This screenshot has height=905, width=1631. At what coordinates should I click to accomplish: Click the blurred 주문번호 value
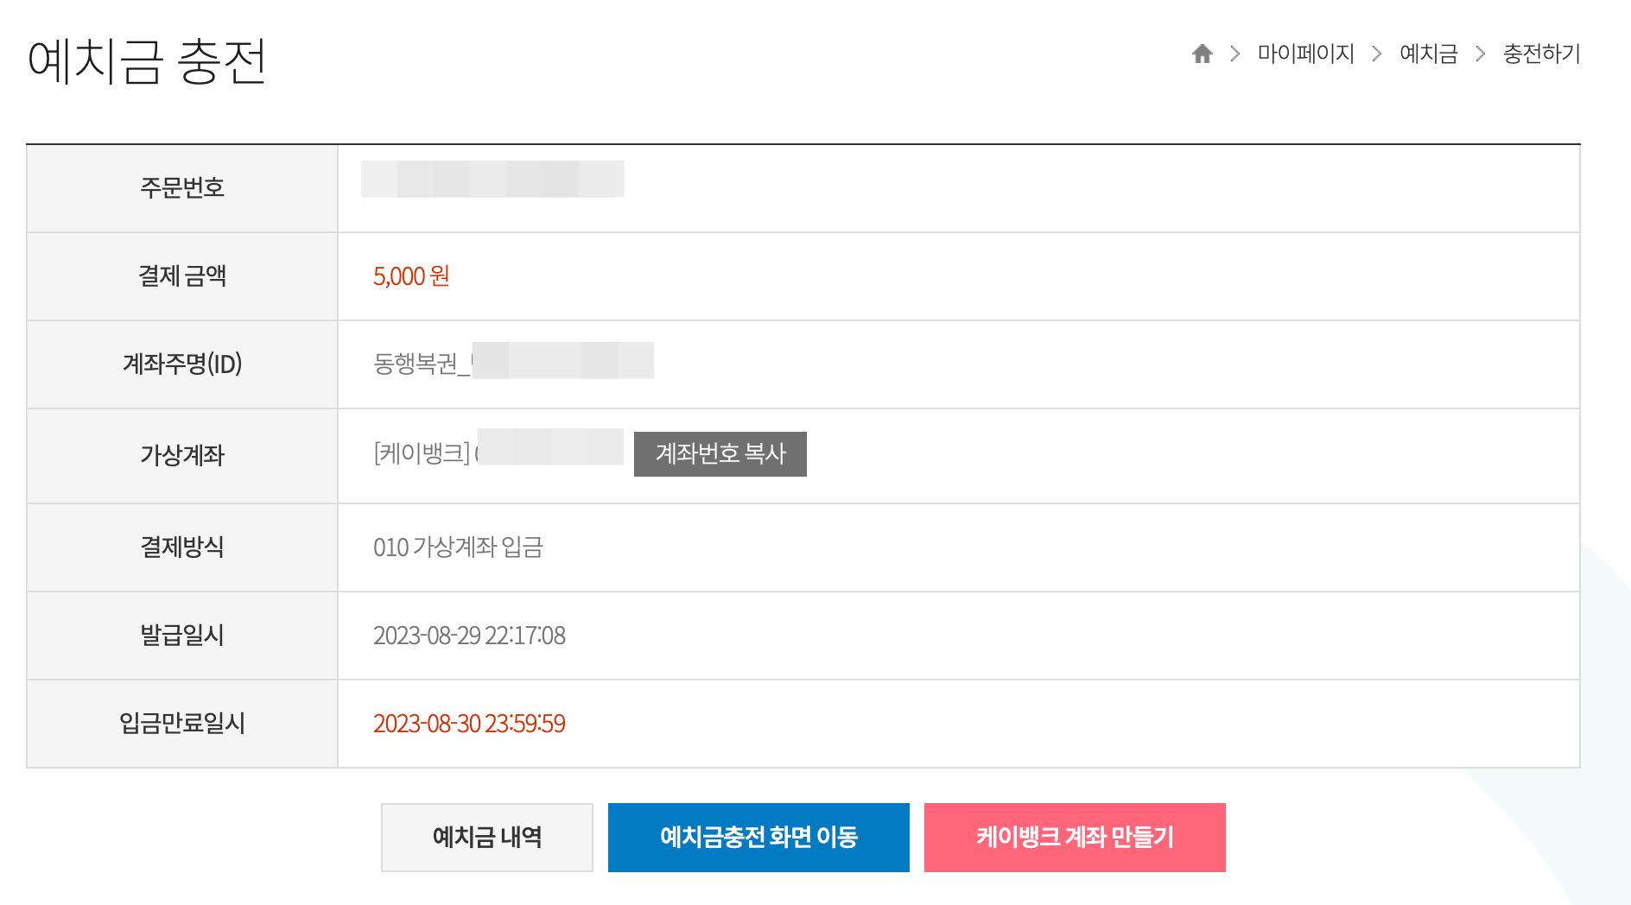click(x=492, y=180)
